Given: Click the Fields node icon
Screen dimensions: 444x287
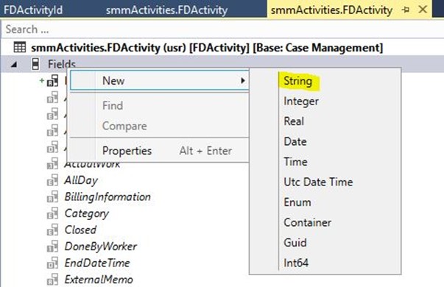Looking at the screenshot, I should point(35,64).
